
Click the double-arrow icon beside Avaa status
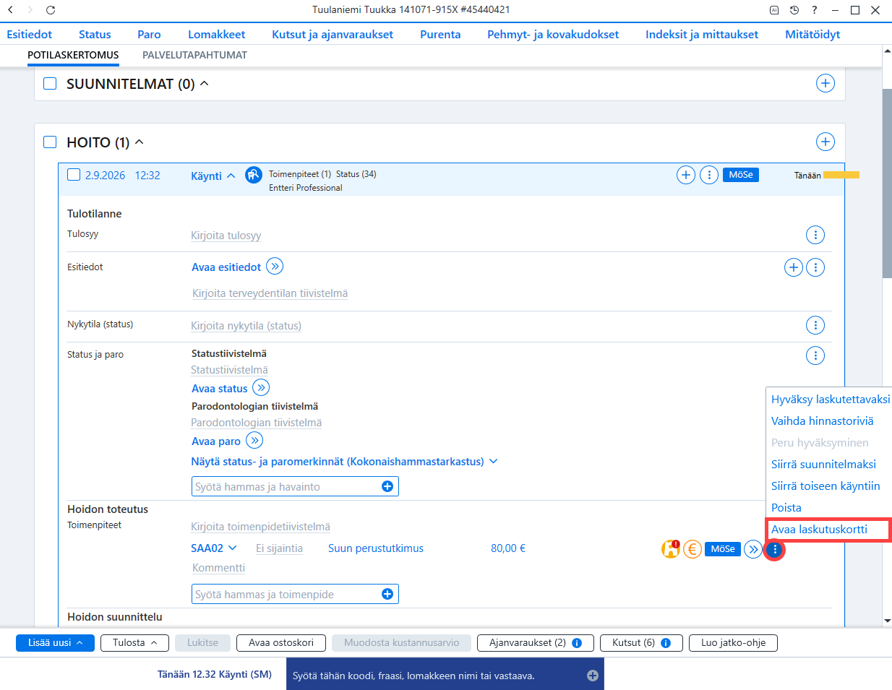coord(261,388)
